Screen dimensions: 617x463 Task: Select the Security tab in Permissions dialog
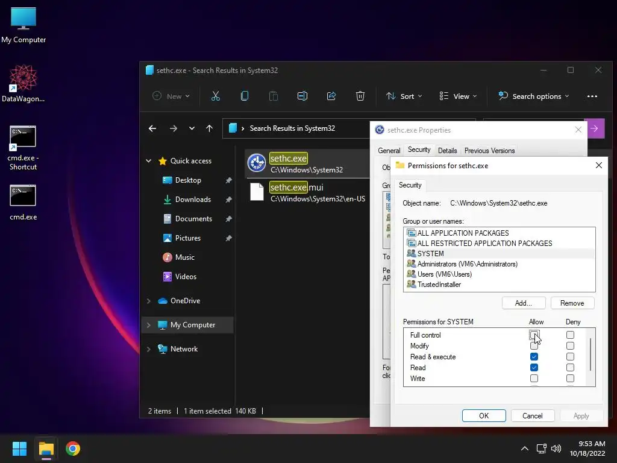[410, 185]
